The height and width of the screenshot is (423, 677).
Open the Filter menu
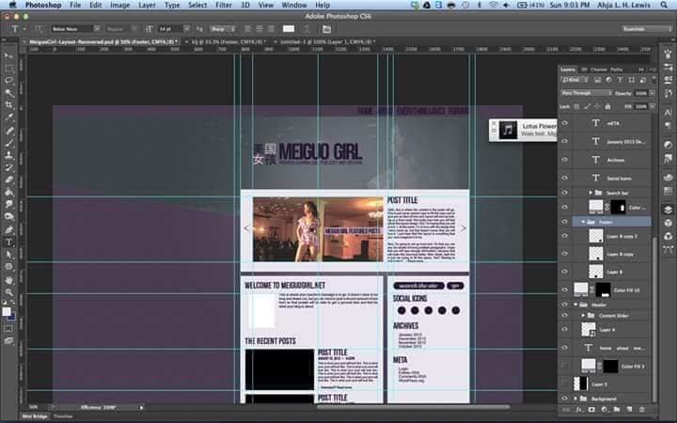coord(224,6)
